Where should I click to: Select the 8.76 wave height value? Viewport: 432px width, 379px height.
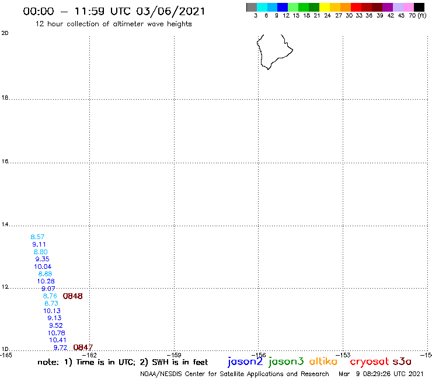click(x=50, y=296)
